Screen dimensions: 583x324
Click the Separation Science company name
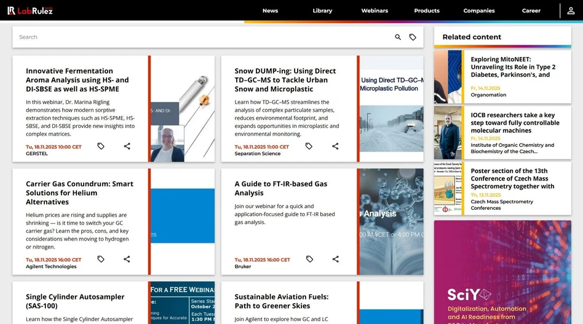pyautogui.click(x=257, y=153)
